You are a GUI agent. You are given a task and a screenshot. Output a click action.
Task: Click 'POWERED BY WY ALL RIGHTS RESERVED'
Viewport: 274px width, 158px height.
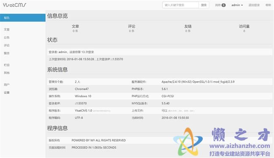point(99,140)
